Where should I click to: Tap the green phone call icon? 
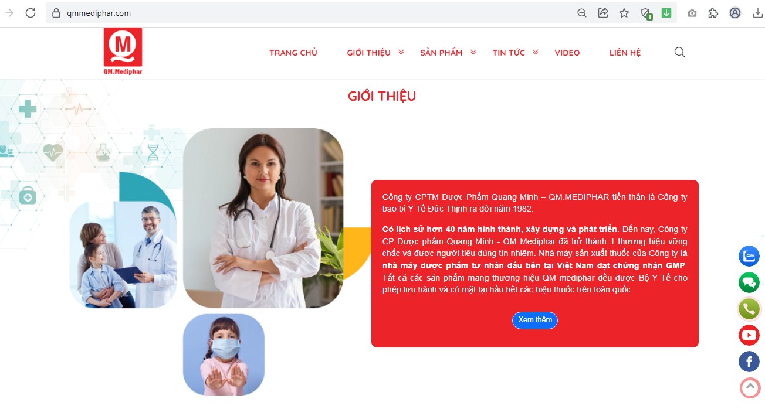pyautogui.click(x=749, y=309)
